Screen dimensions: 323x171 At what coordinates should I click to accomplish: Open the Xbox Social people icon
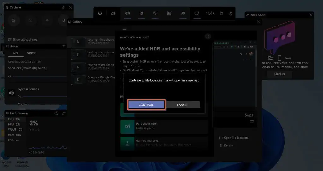click(183, 14)
